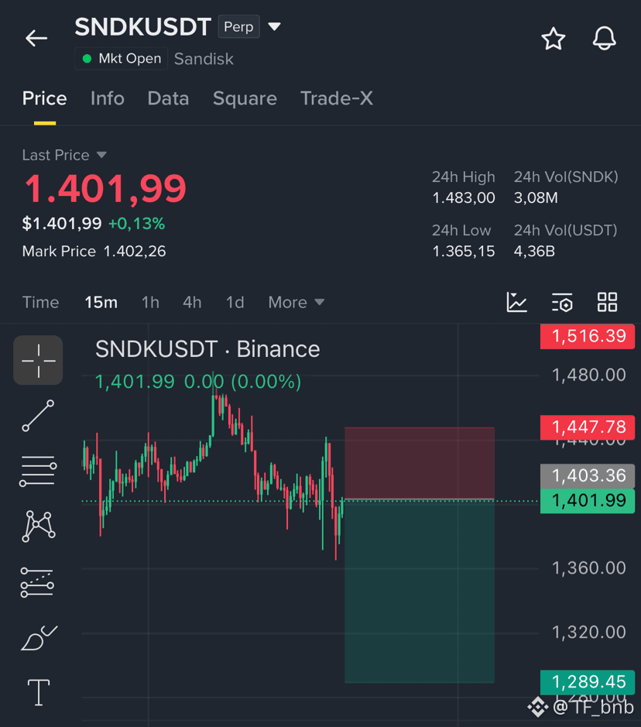Go back using the arrow icon
Image resolution: width=641 pixels, height=727 pixels.
coord(36,38)
